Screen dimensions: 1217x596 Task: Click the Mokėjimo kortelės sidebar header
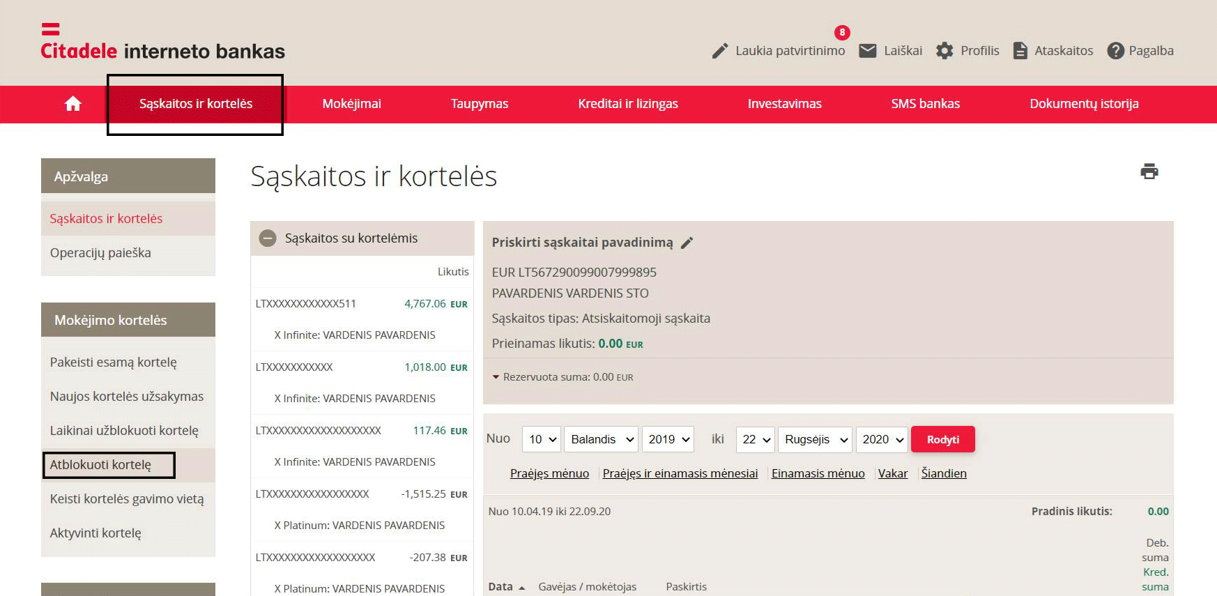point(128,320)
